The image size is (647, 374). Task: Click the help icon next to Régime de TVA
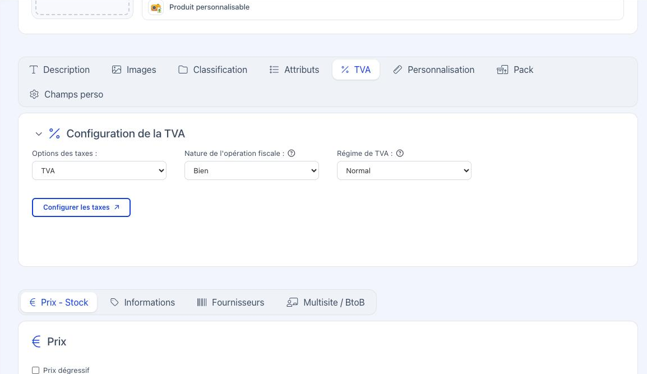point(400,153)
